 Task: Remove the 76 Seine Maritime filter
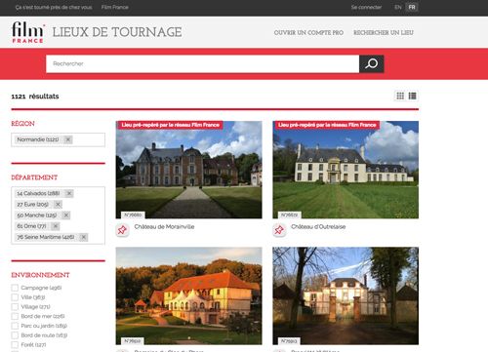(84, 237)
